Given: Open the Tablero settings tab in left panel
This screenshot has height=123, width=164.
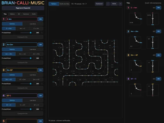Looking at the screenshot, I should click(12, 14).
